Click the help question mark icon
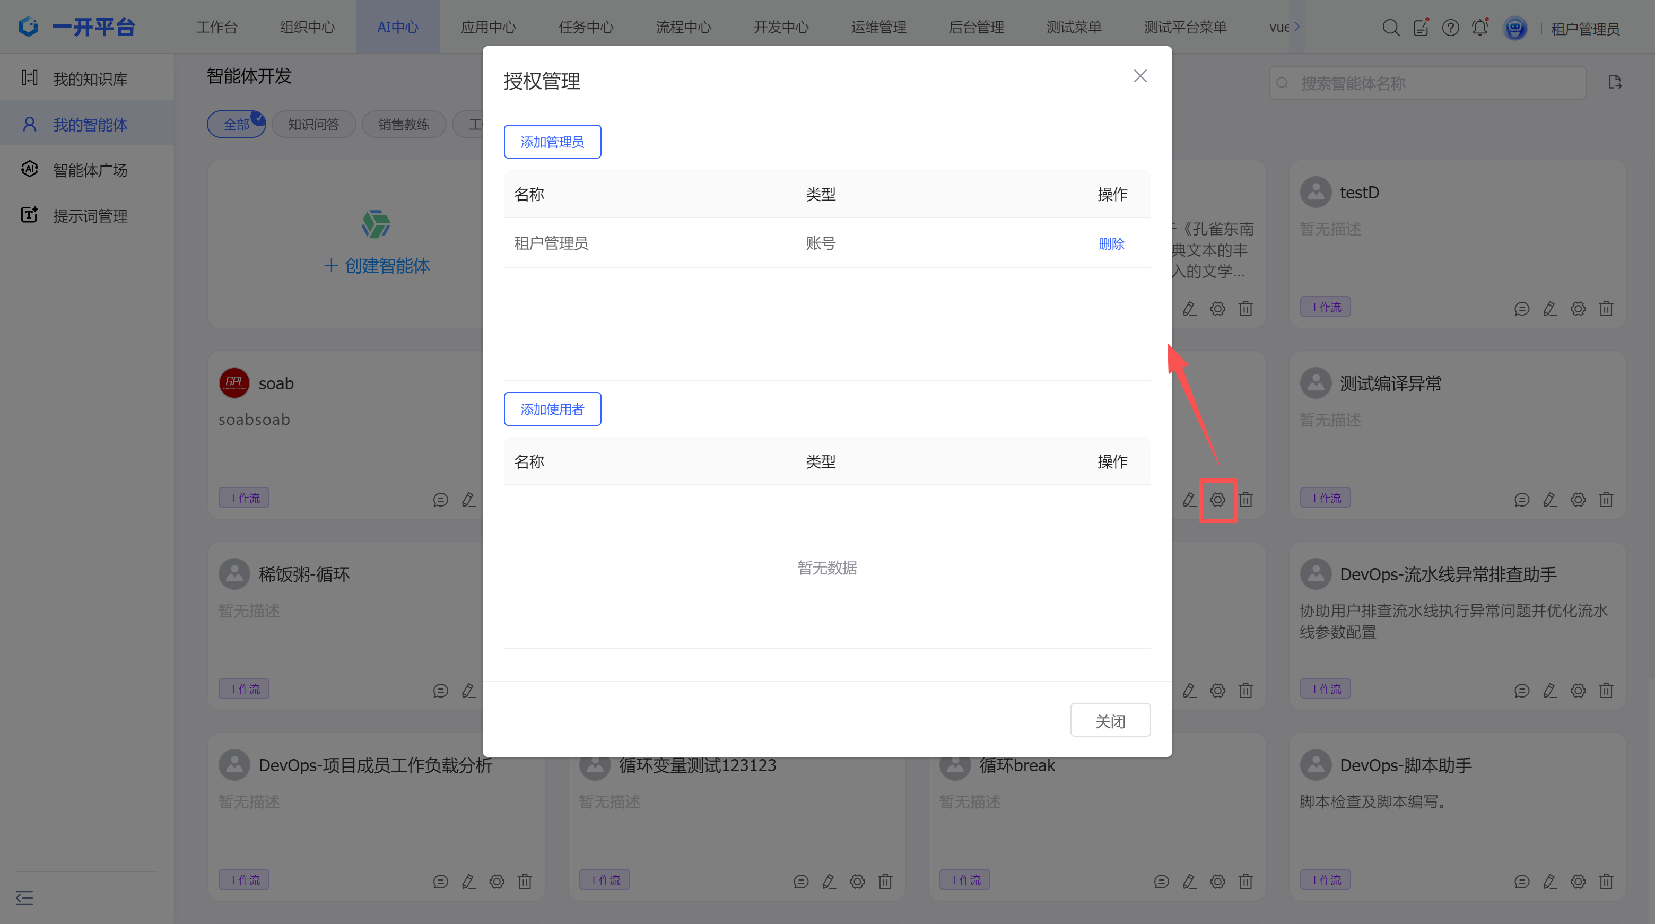 click(1450, 28)
